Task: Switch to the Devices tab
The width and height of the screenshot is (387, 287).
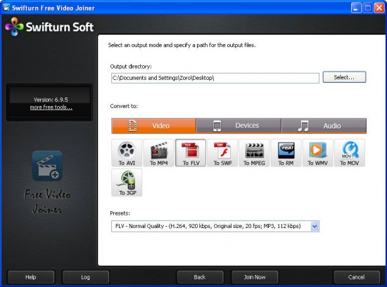Action: [239, 126]
